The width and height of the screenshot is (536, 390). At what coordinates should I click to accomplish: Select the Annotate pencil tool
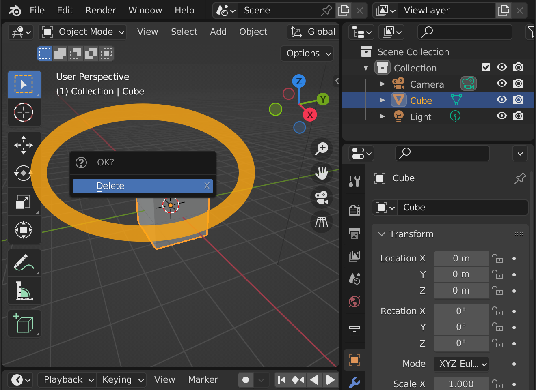click(x=24, y=263)
